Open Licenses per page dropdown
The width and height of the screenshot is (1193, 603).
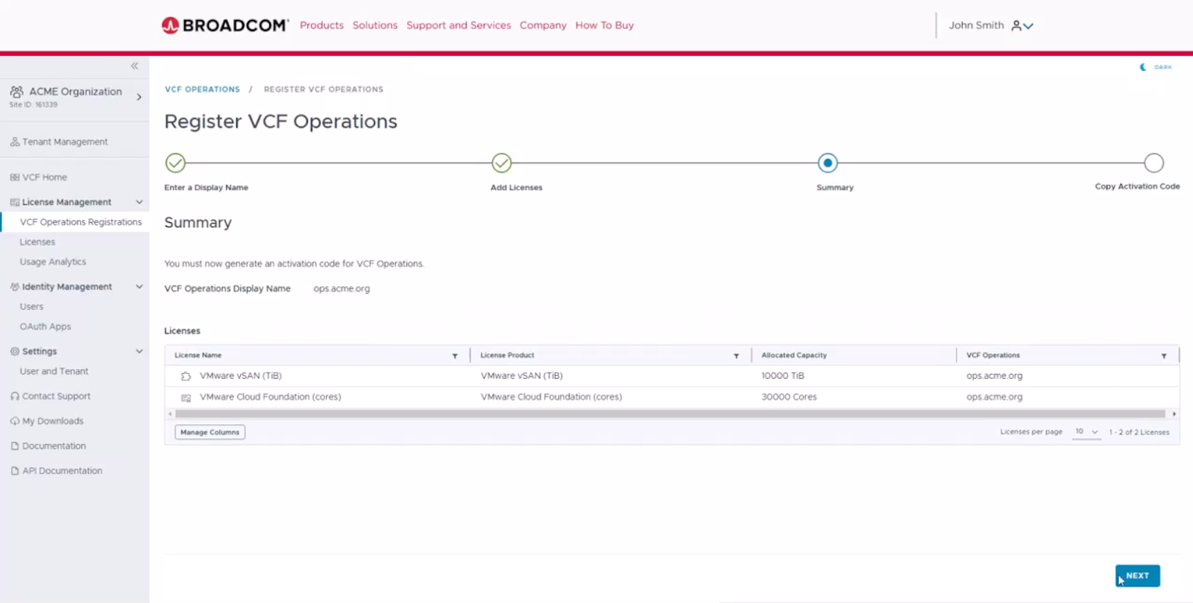1086,432
